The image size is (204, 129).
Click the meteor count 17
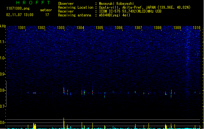(x=47, y=15)
